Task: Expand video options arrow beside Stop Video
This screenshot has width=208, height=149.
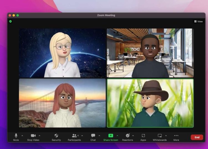Action: [x=39, y=136]
